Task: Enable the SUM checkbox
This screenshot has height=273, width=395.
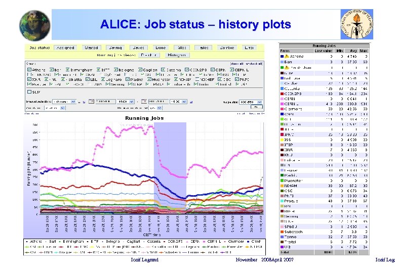Action: coord(29,92)
